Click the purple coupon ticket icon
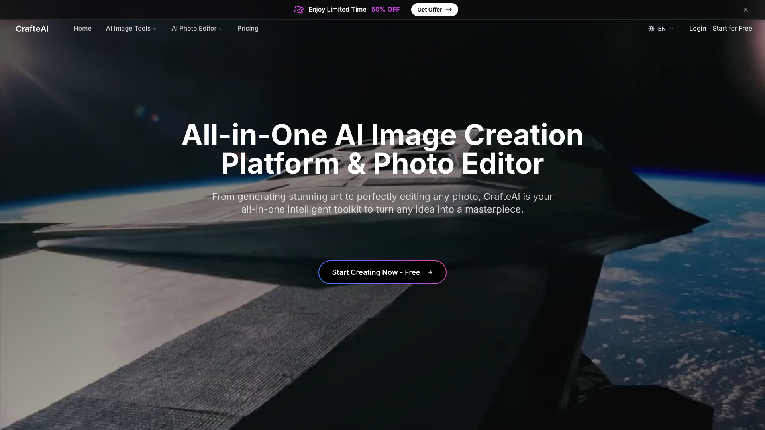This screenshot has width=765, height=430. (x=299, y=10)
